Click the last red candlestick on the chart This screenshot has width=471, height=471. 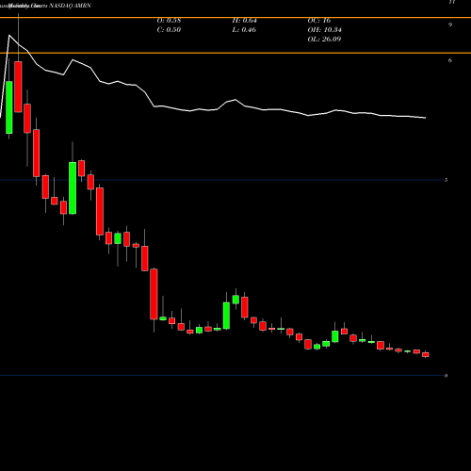click(x=426, y=354)
